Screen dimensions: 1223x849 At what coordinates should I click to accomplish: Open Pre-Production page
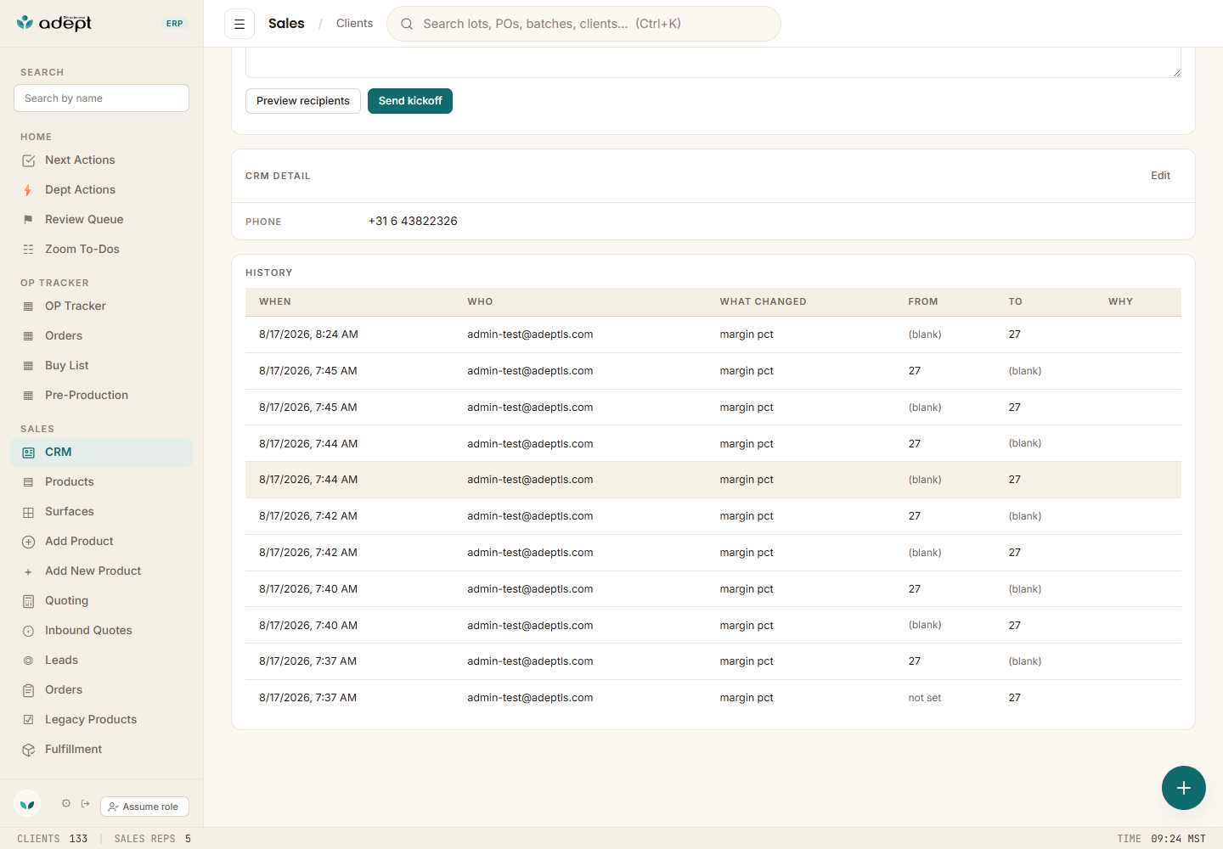tap(102, 395)
